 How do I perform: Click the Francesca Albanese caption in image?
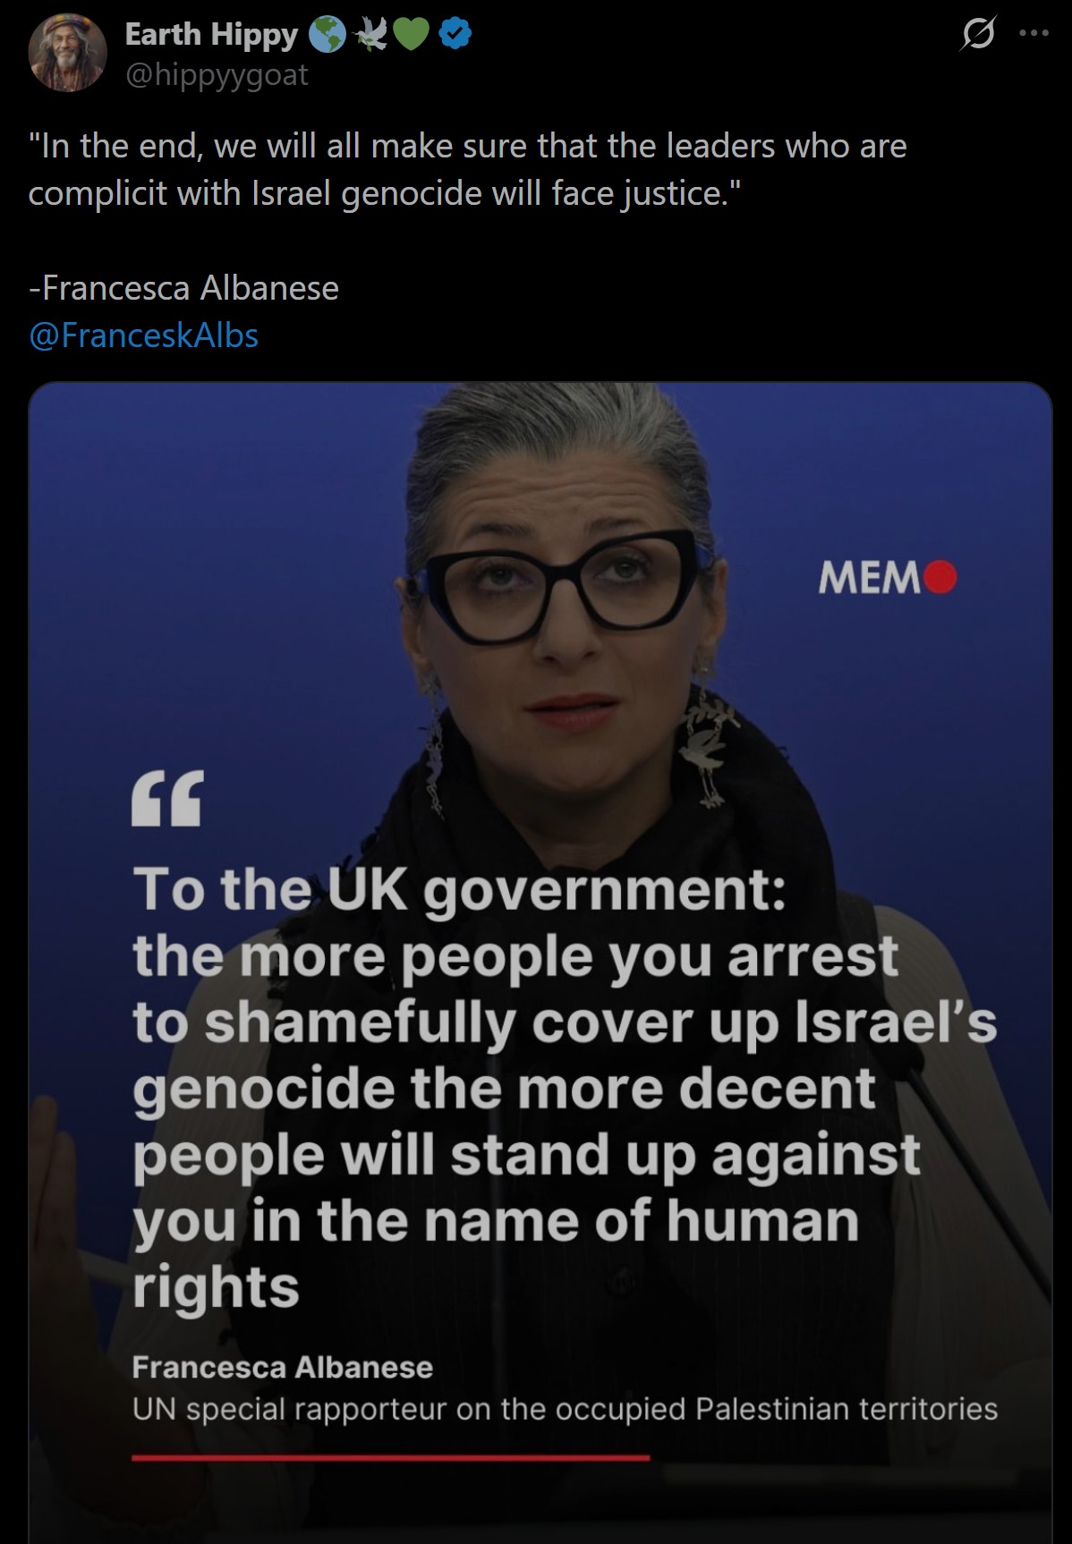283,1367
